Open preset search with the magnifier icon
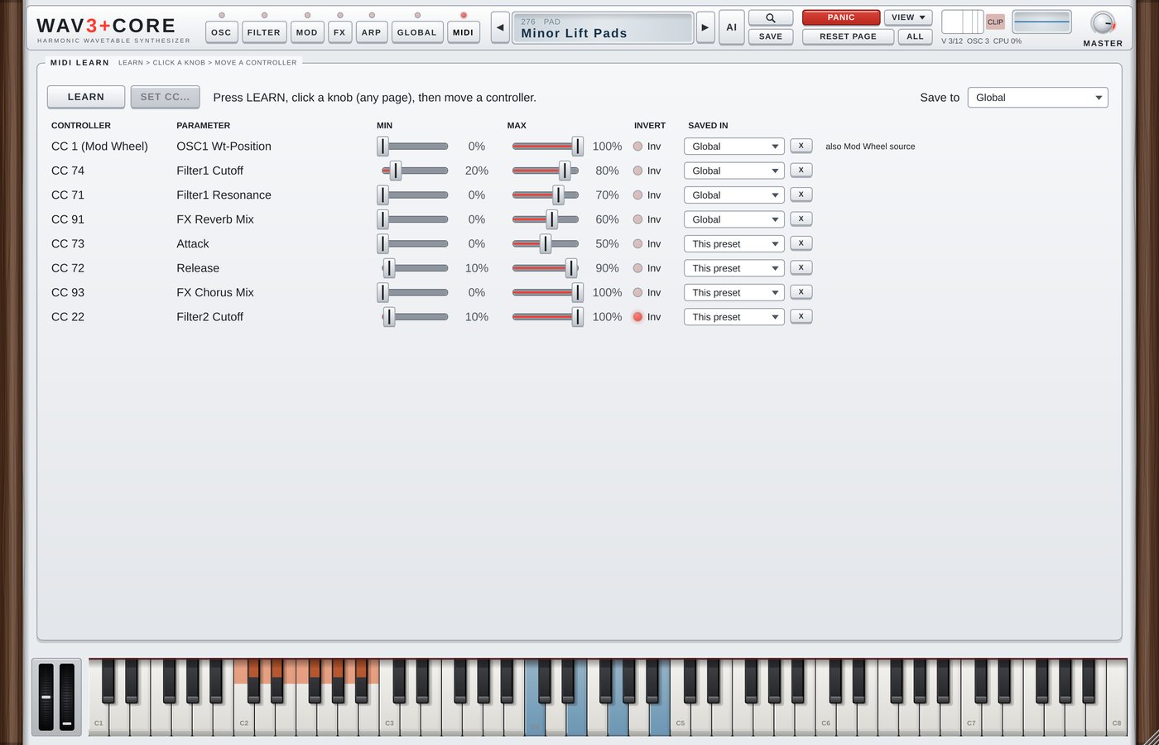The image size is (1159, 745). click(771, 17)
